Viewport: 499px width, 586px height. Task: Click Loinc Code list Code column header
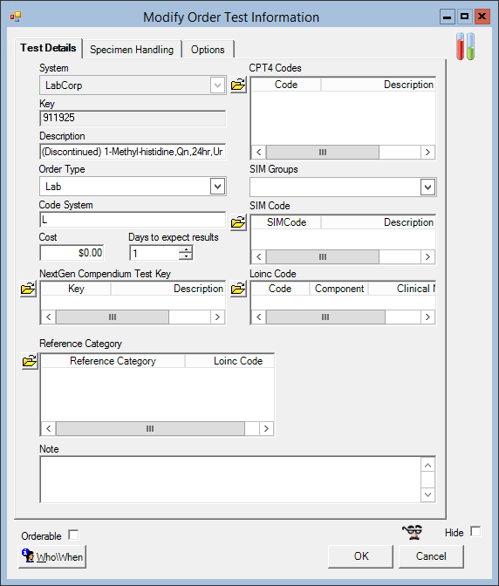(280, 289)
